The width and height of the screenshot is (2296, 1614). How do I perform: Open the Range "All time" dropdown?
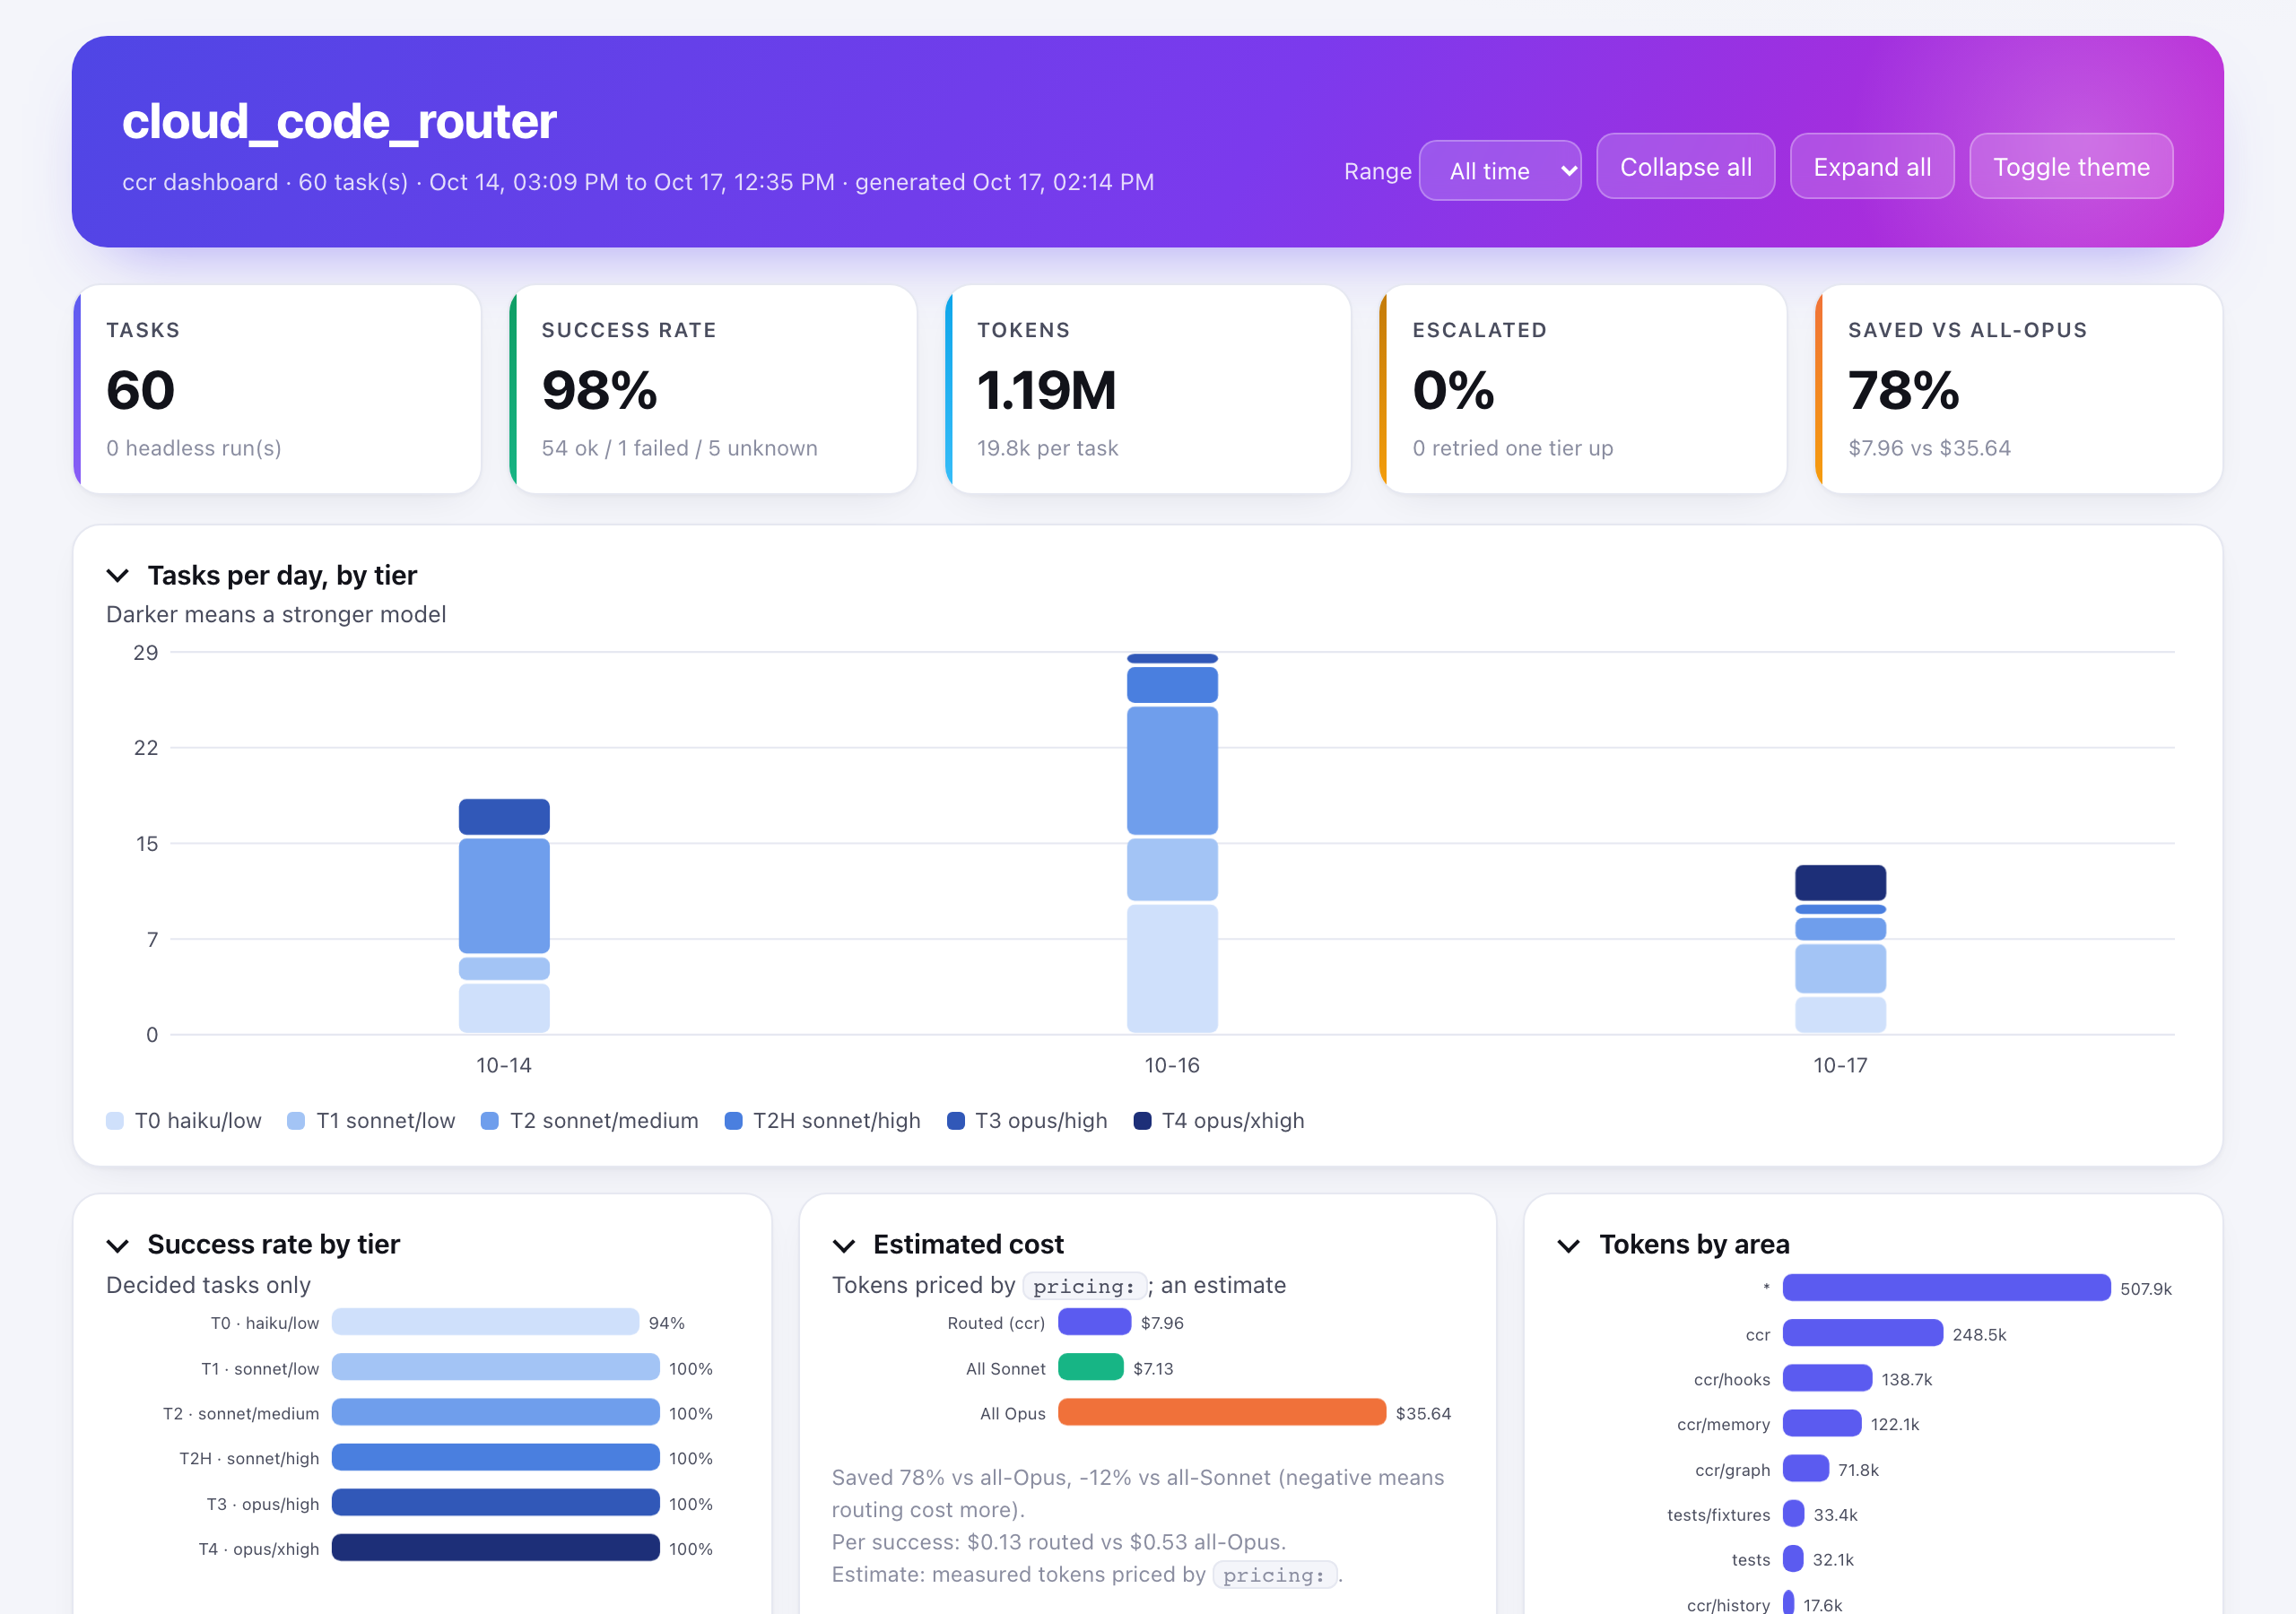(1499, 170)
